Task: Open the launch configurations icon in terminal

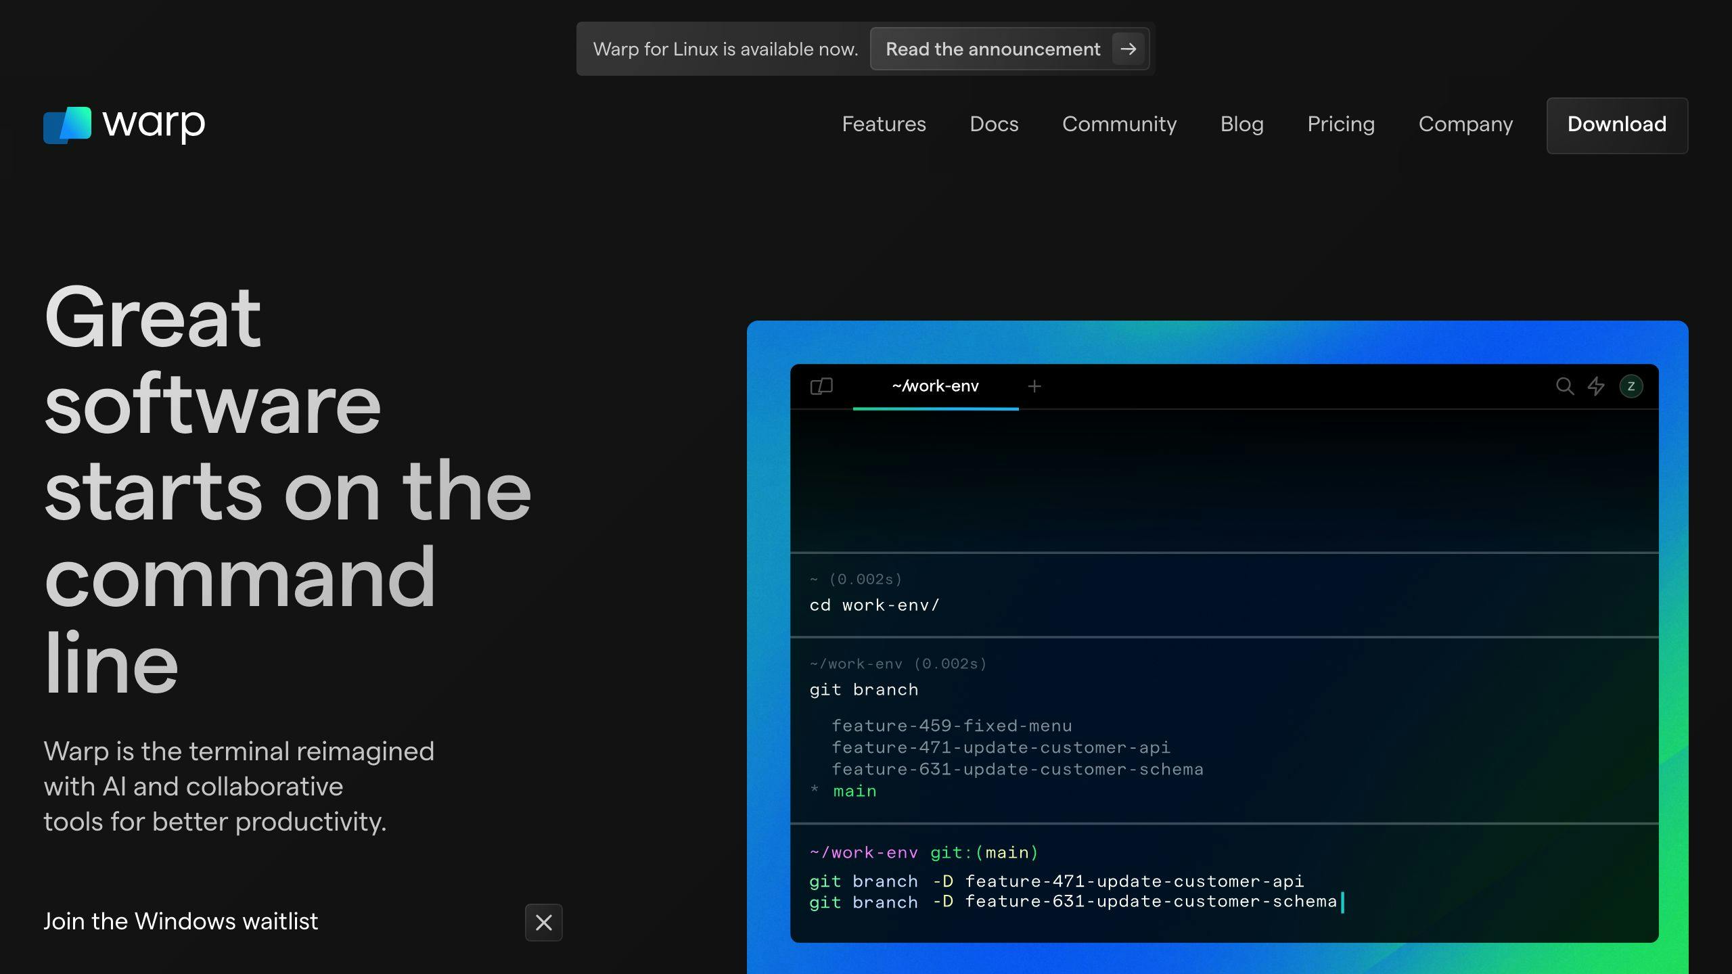Action: click(821, 386)
